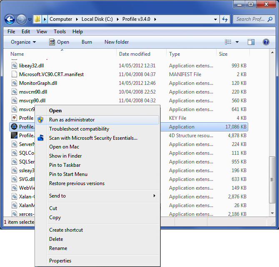Choose Rename in the context menu
Viewport: 279px width, 267px height.
click(x=97, y=248)
